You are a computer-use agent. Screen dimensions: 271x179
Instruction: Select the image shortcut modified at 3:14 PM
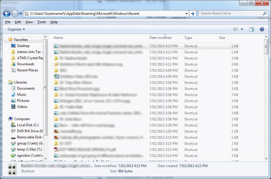coord(146,156)
